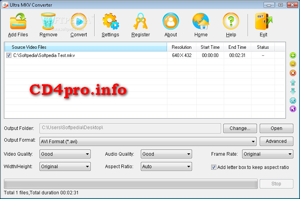Uncheck the Softpedia Test.mkv file checkbox

[x=9, y=55]
